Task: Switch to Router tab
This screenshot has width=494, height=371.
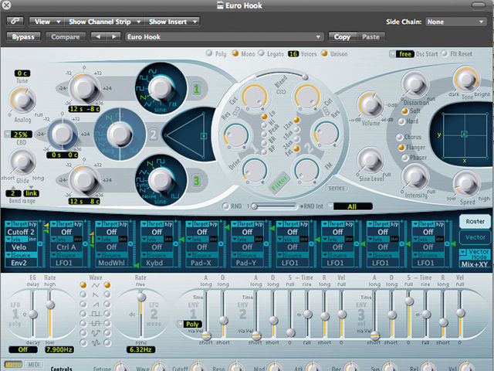Action: pyautogui.click(x=475, y=222)
